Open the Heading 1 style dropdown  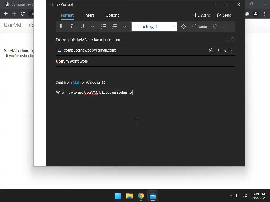pyautogui.click(x=154, y=27)
